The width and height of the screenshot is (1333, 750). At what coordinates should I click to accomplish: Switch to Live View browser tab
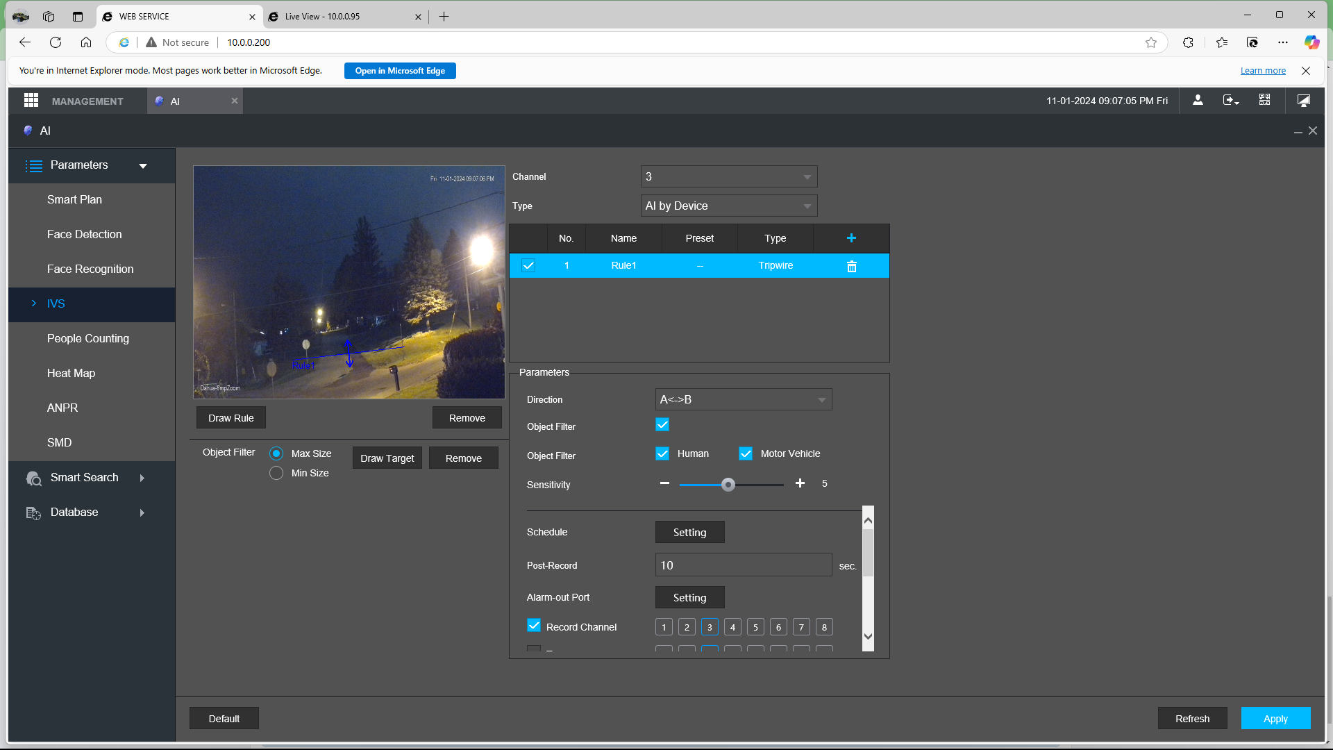(x=345, y=17)
